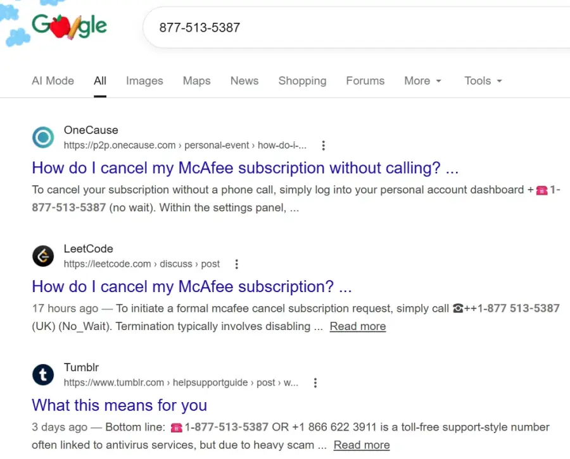Viewport: 570px width, 459px height.
Task: Switch to the Shopping tab
Action: coord(303,80)
